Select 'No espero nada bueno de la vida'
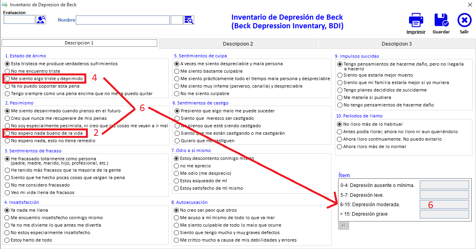476x249 pixels. click(x=7, y=133)
